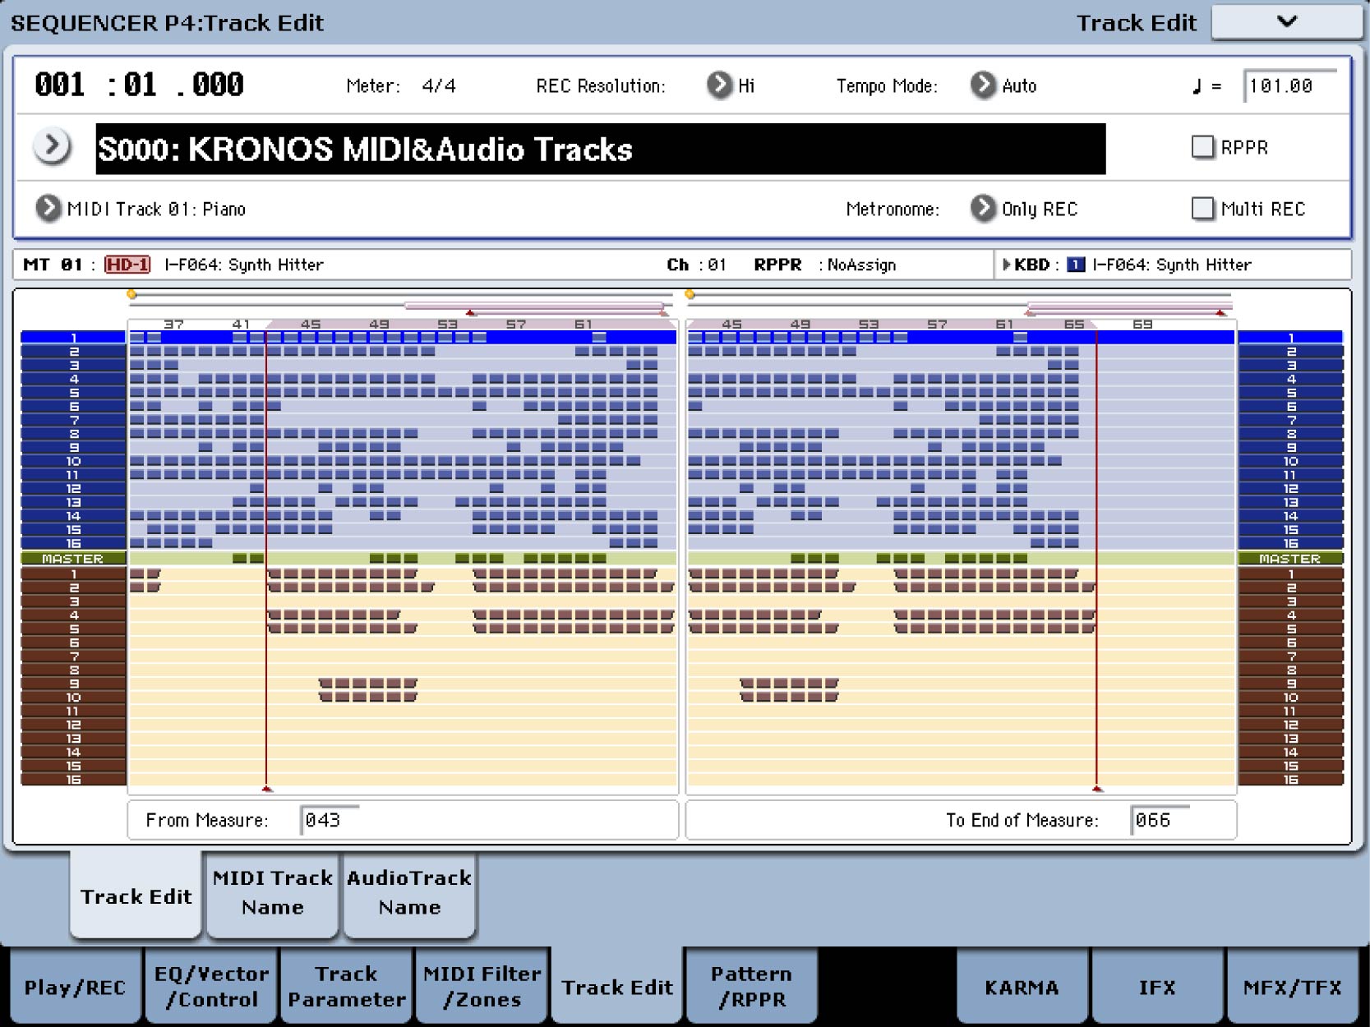Select MIDI track 1 label on left
The image size is (1370, 1027).
click(x=73, y=338)
